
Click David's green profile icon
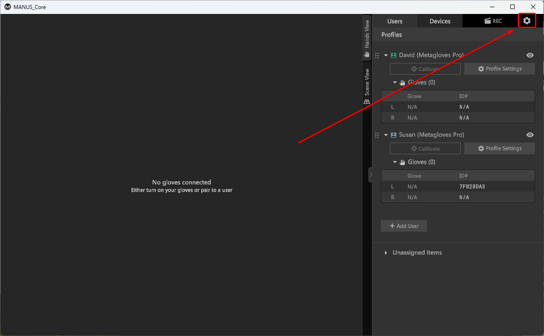click(394, 55)
